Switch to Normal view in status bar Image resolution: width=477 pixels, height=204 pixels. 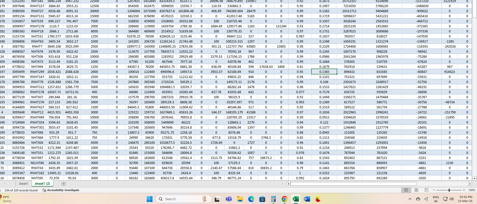pyautogui.click(x=406, y=190)
